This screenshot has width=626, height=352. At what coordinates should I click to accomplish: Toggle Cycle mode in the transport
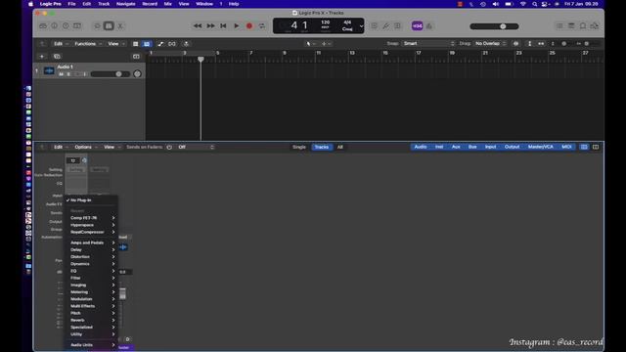tap(262, 26)
